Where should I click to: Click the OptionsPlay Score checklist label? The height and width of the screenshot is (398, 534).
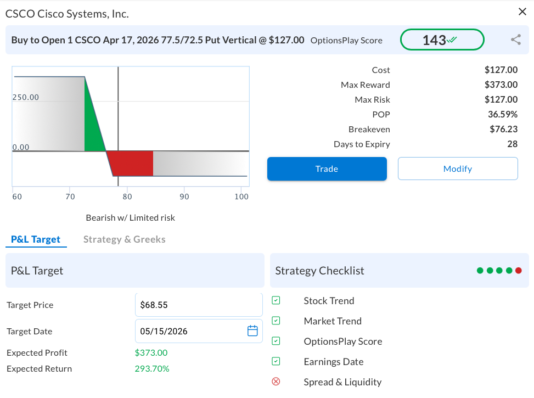point(343,341)
